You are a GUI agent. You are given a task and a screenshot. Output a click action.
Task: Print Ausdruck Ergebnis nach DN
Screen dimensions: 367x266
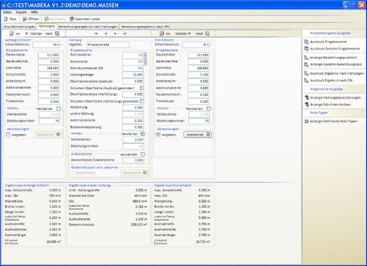(x=328, y=81)
